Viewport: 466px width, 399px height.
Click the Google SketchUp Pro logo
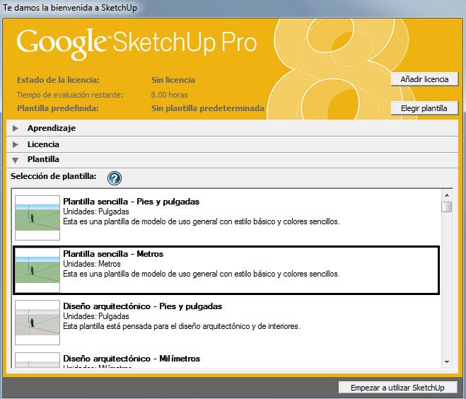(136, 43)
